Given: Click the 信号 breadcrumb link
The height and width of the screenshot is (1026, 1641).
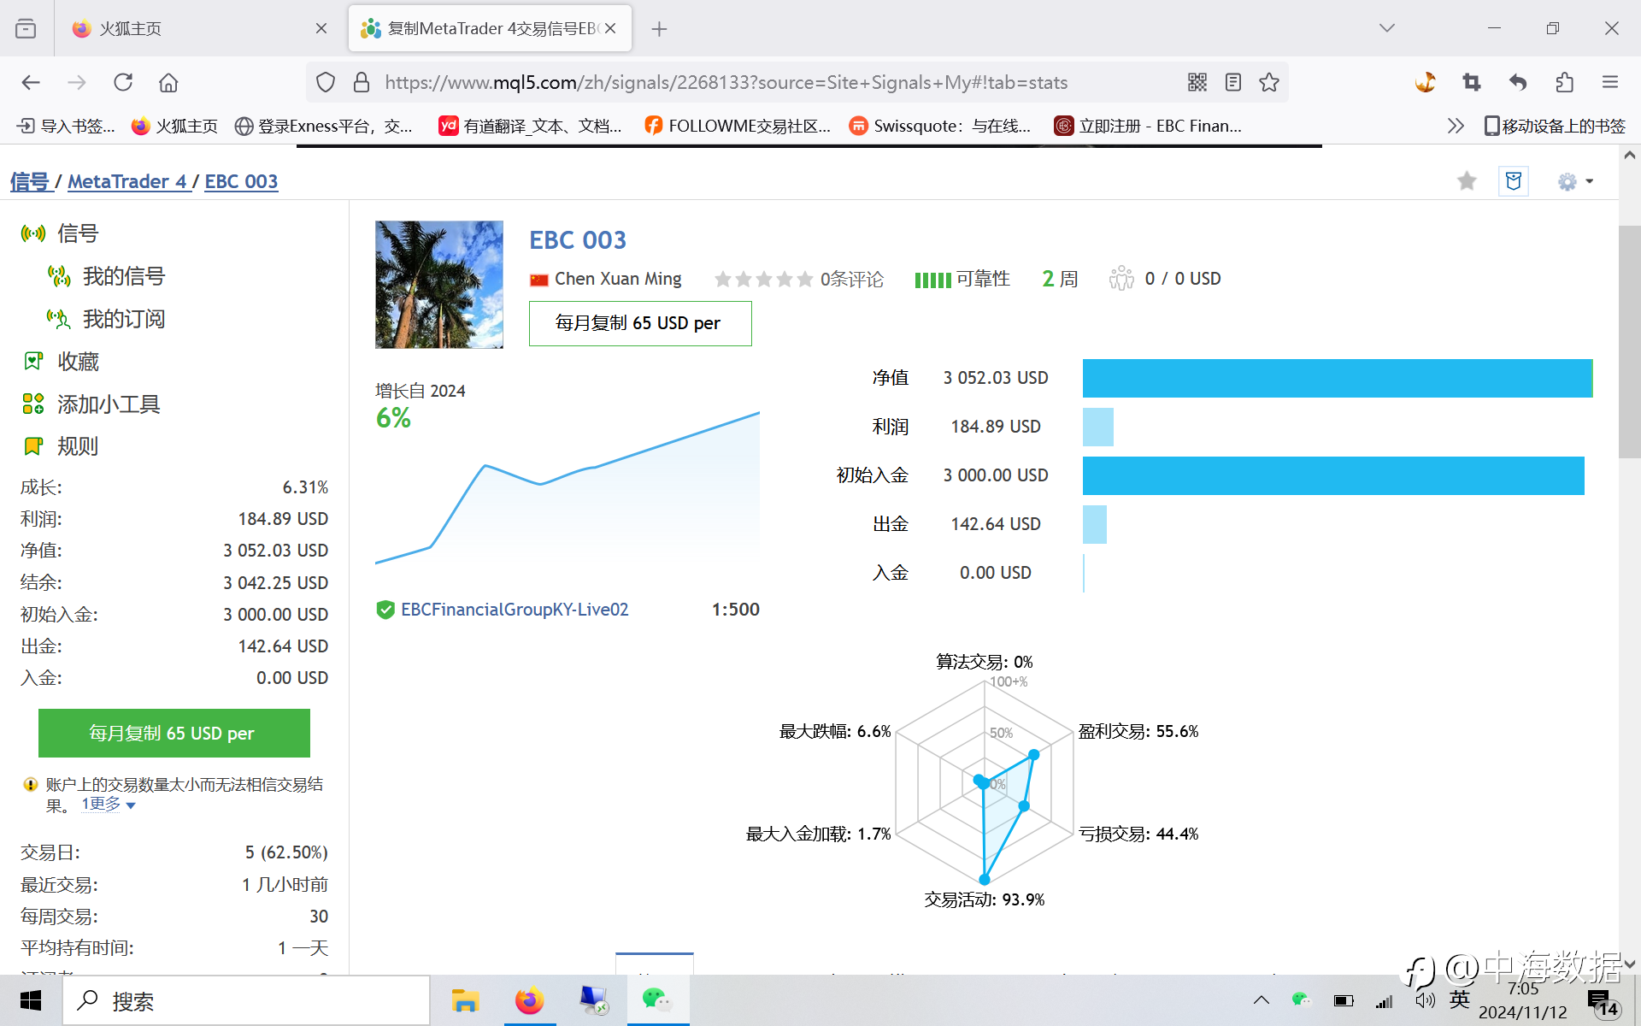Looking at the screenshot, I should click(x=30, y=181).
